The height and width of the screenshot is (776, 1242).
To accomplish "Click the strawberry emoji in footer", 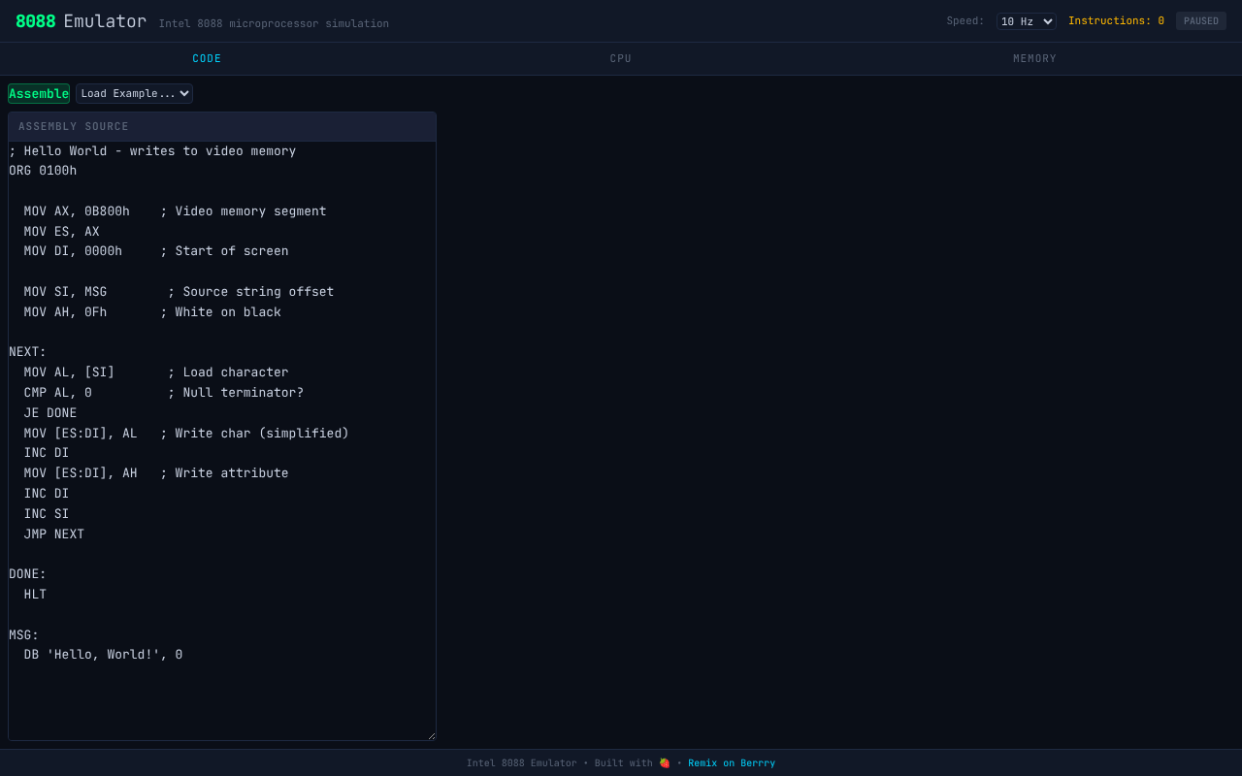I will click(x=665, y=763).
